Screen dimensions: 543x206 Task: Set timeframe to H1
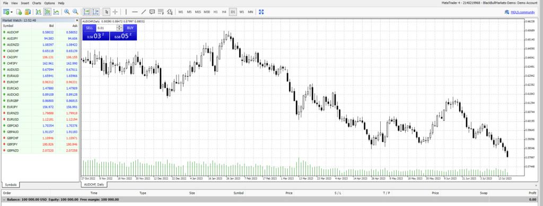pos(215,12)
